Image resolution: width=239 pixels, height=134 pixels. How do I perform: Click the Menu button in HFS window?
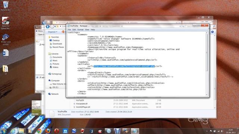40,31
